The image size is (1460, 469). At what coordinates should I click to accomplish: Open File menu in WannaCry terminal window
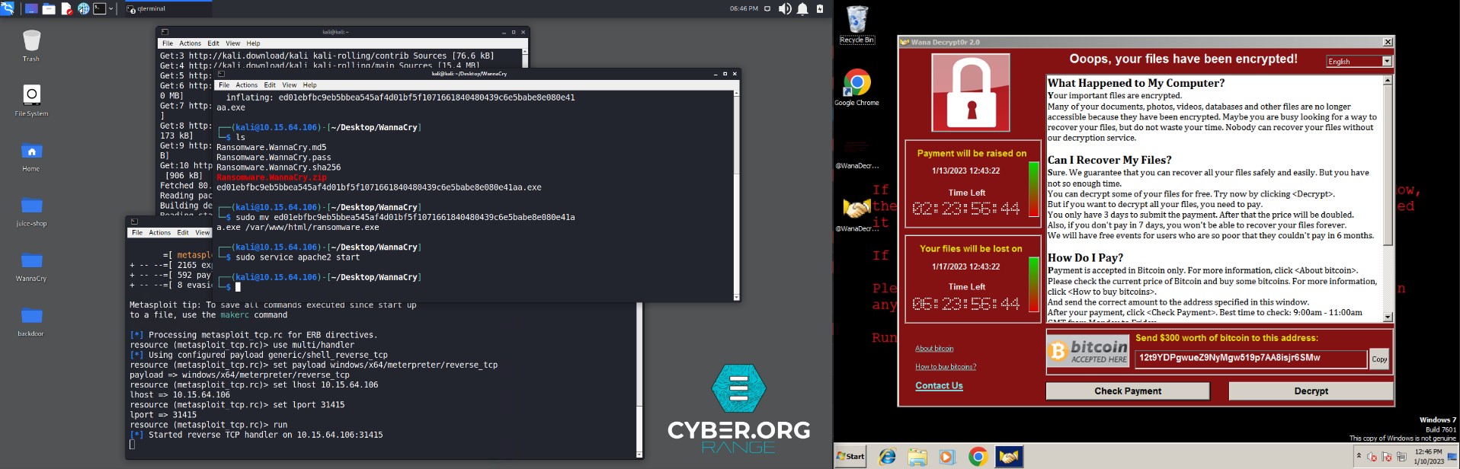click(224, 85)
